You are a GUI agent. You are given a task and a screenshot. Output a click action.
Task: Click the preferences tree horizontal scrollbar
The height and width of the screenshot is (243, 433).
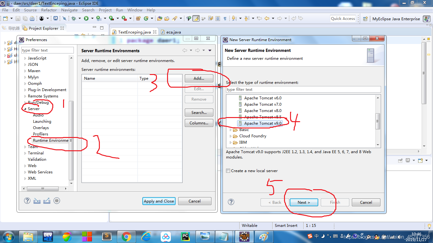coord(44,189)
